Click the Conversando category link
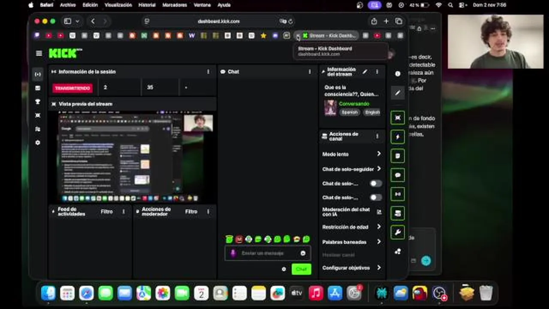 point(354,104)
